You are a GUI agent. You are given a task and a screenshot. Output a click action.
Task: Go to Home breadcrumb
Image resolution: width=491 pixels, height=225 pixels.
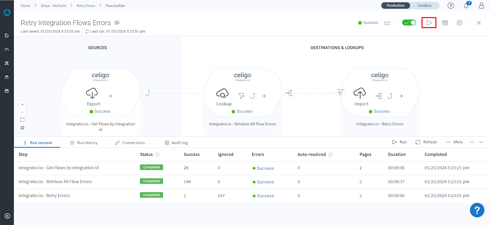tap(25, 6)
